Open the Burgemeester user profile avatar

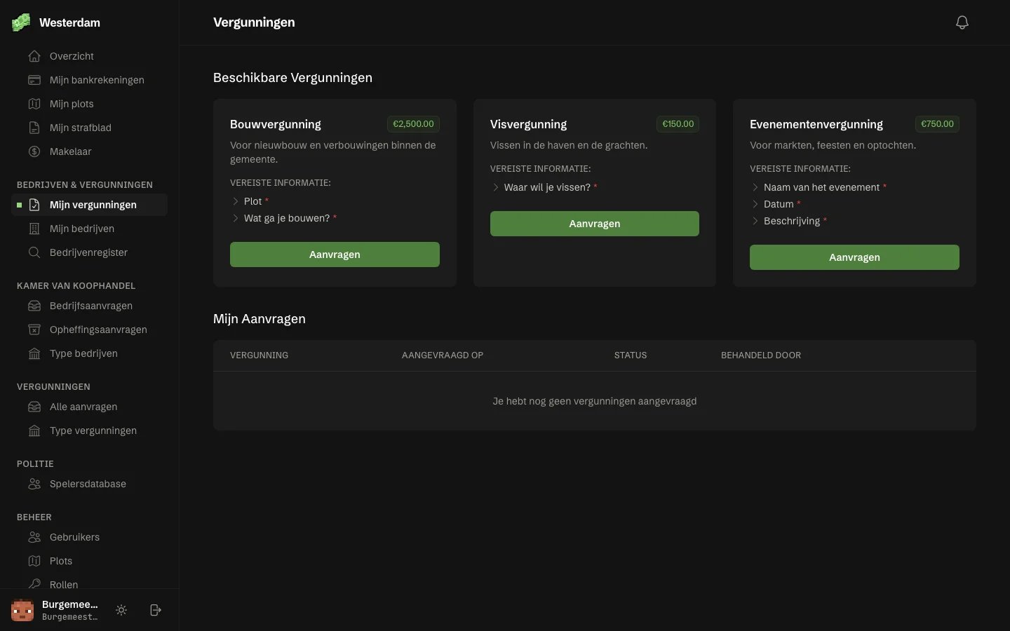pos(22,610)
